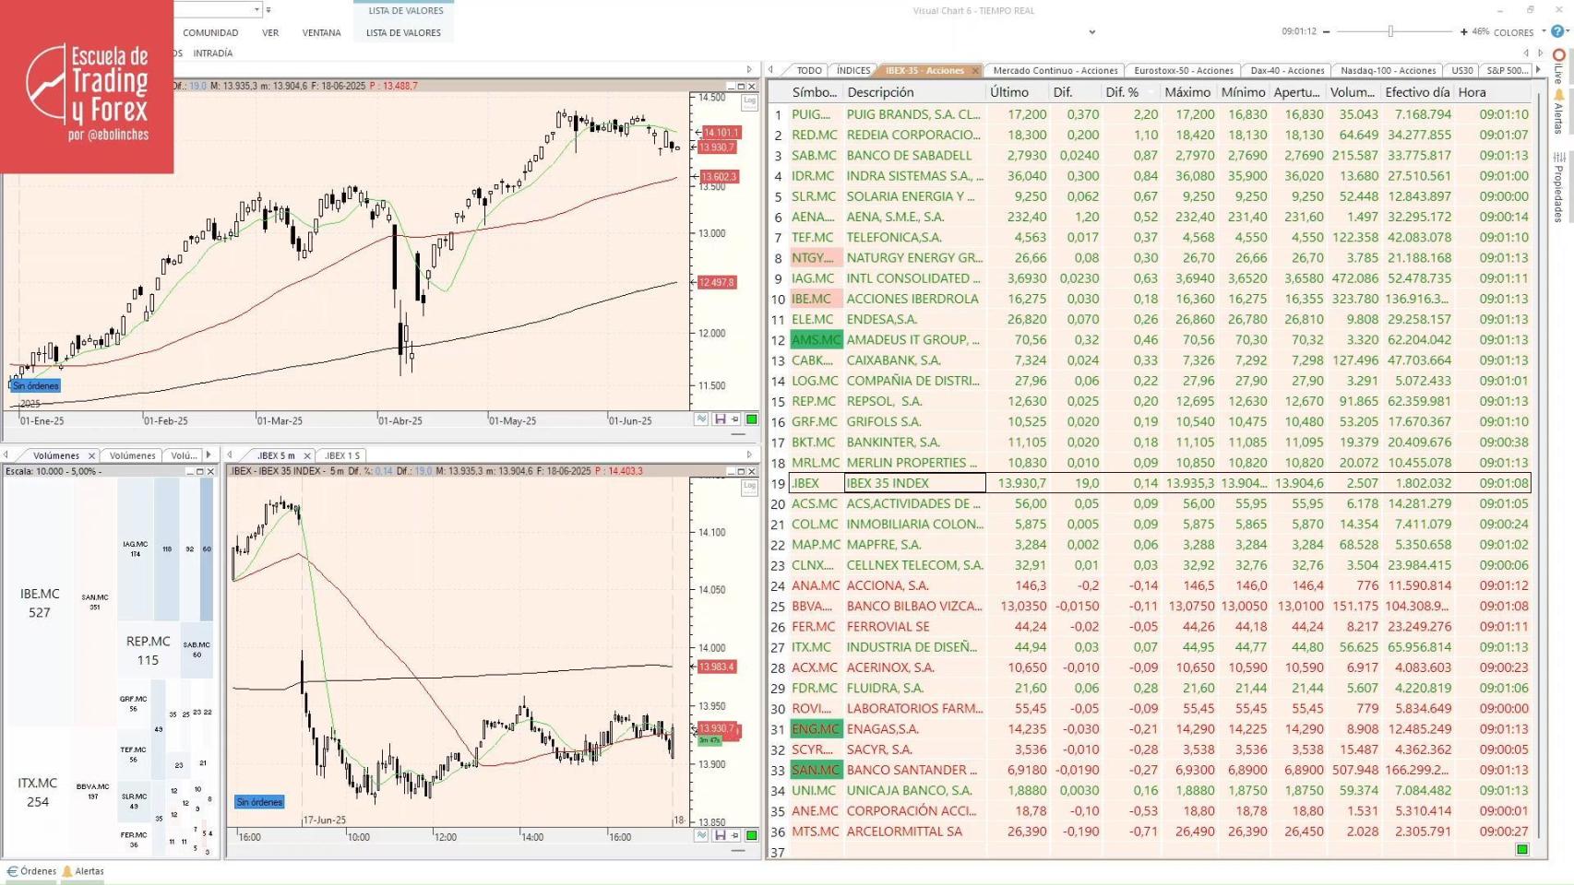The image size is (1574, 885).
Task: Select the IBEX 35 INDEX row in the list
Action: click(x=913, y=483)
